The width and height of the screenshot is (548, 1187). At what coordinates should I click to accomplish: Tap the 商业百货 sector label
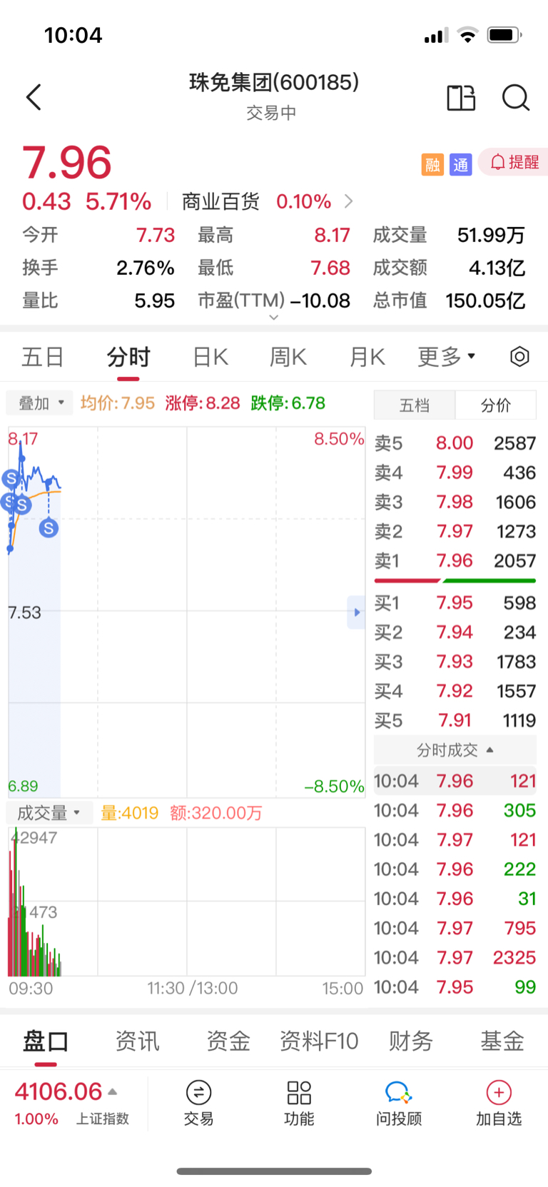[x=220, y=202]
